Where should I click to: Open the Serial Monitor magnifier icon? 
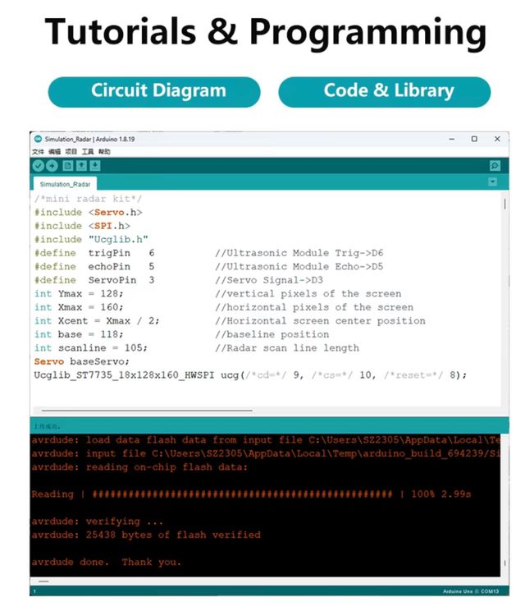pyautogui.click(x=495, y=166)
